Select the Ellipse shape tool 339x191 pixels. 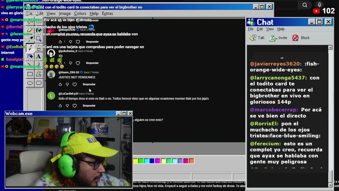[30, 83]
